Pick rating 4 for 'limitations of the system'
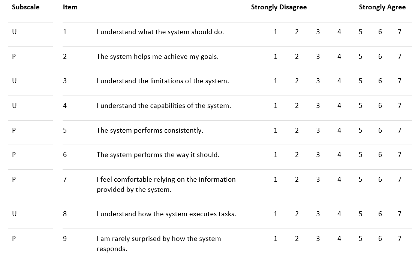Screen dimensions: 412x260 (x=339, y=81)
